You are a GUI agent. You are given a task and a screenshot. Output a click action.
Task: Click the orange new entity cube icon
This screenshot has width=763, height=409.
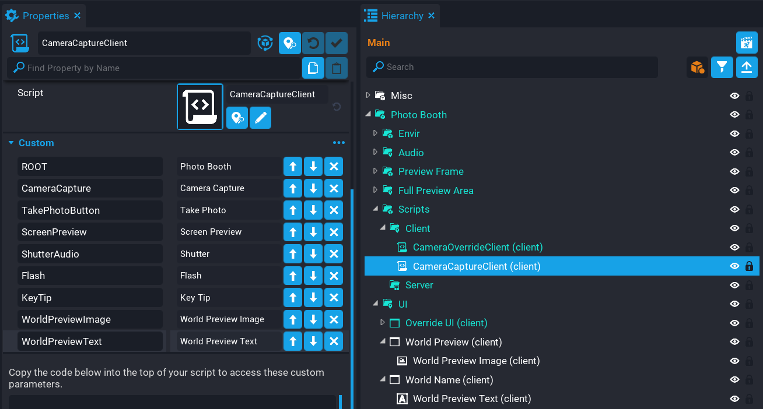pyautogui.click(x=698, y=67)
